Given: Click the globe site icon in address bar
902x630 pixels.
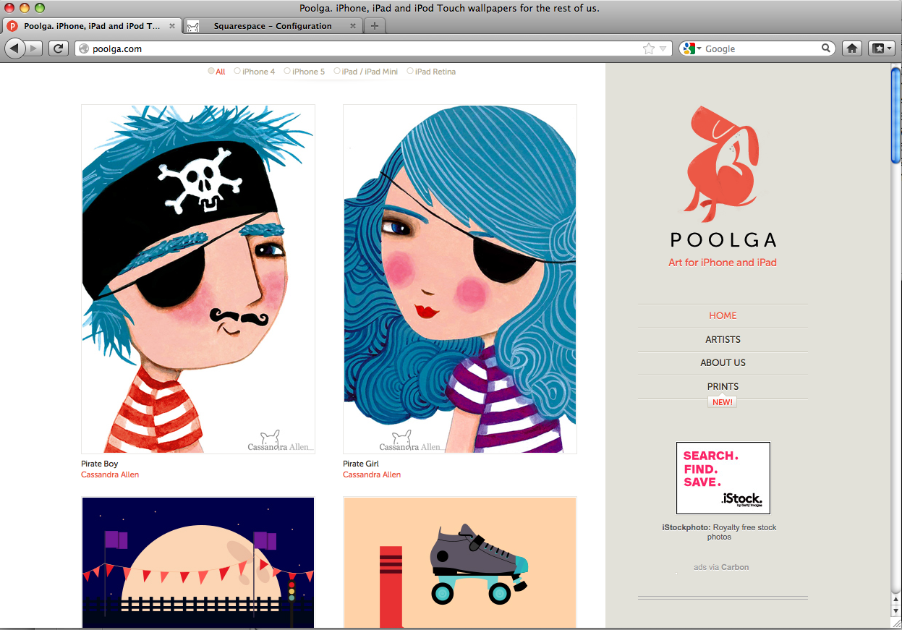Looking at the screenshot, I should 84,48.
